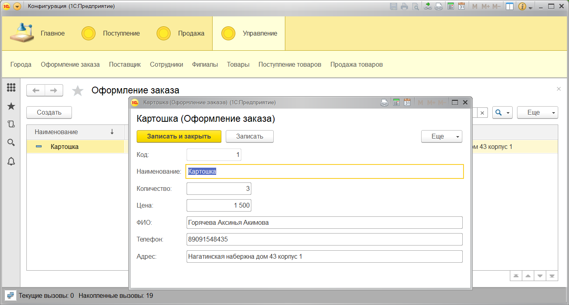Image resolution: width=569 pixels, height=305 pixels.
Task: Expand Еще dropdown in the list toolbar
Action: [x=537, y=113]
